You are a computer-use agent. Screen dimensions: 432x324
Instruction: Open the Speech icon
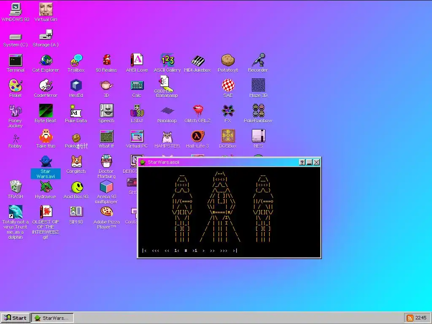pyautogui.click(x=106, y=113)
